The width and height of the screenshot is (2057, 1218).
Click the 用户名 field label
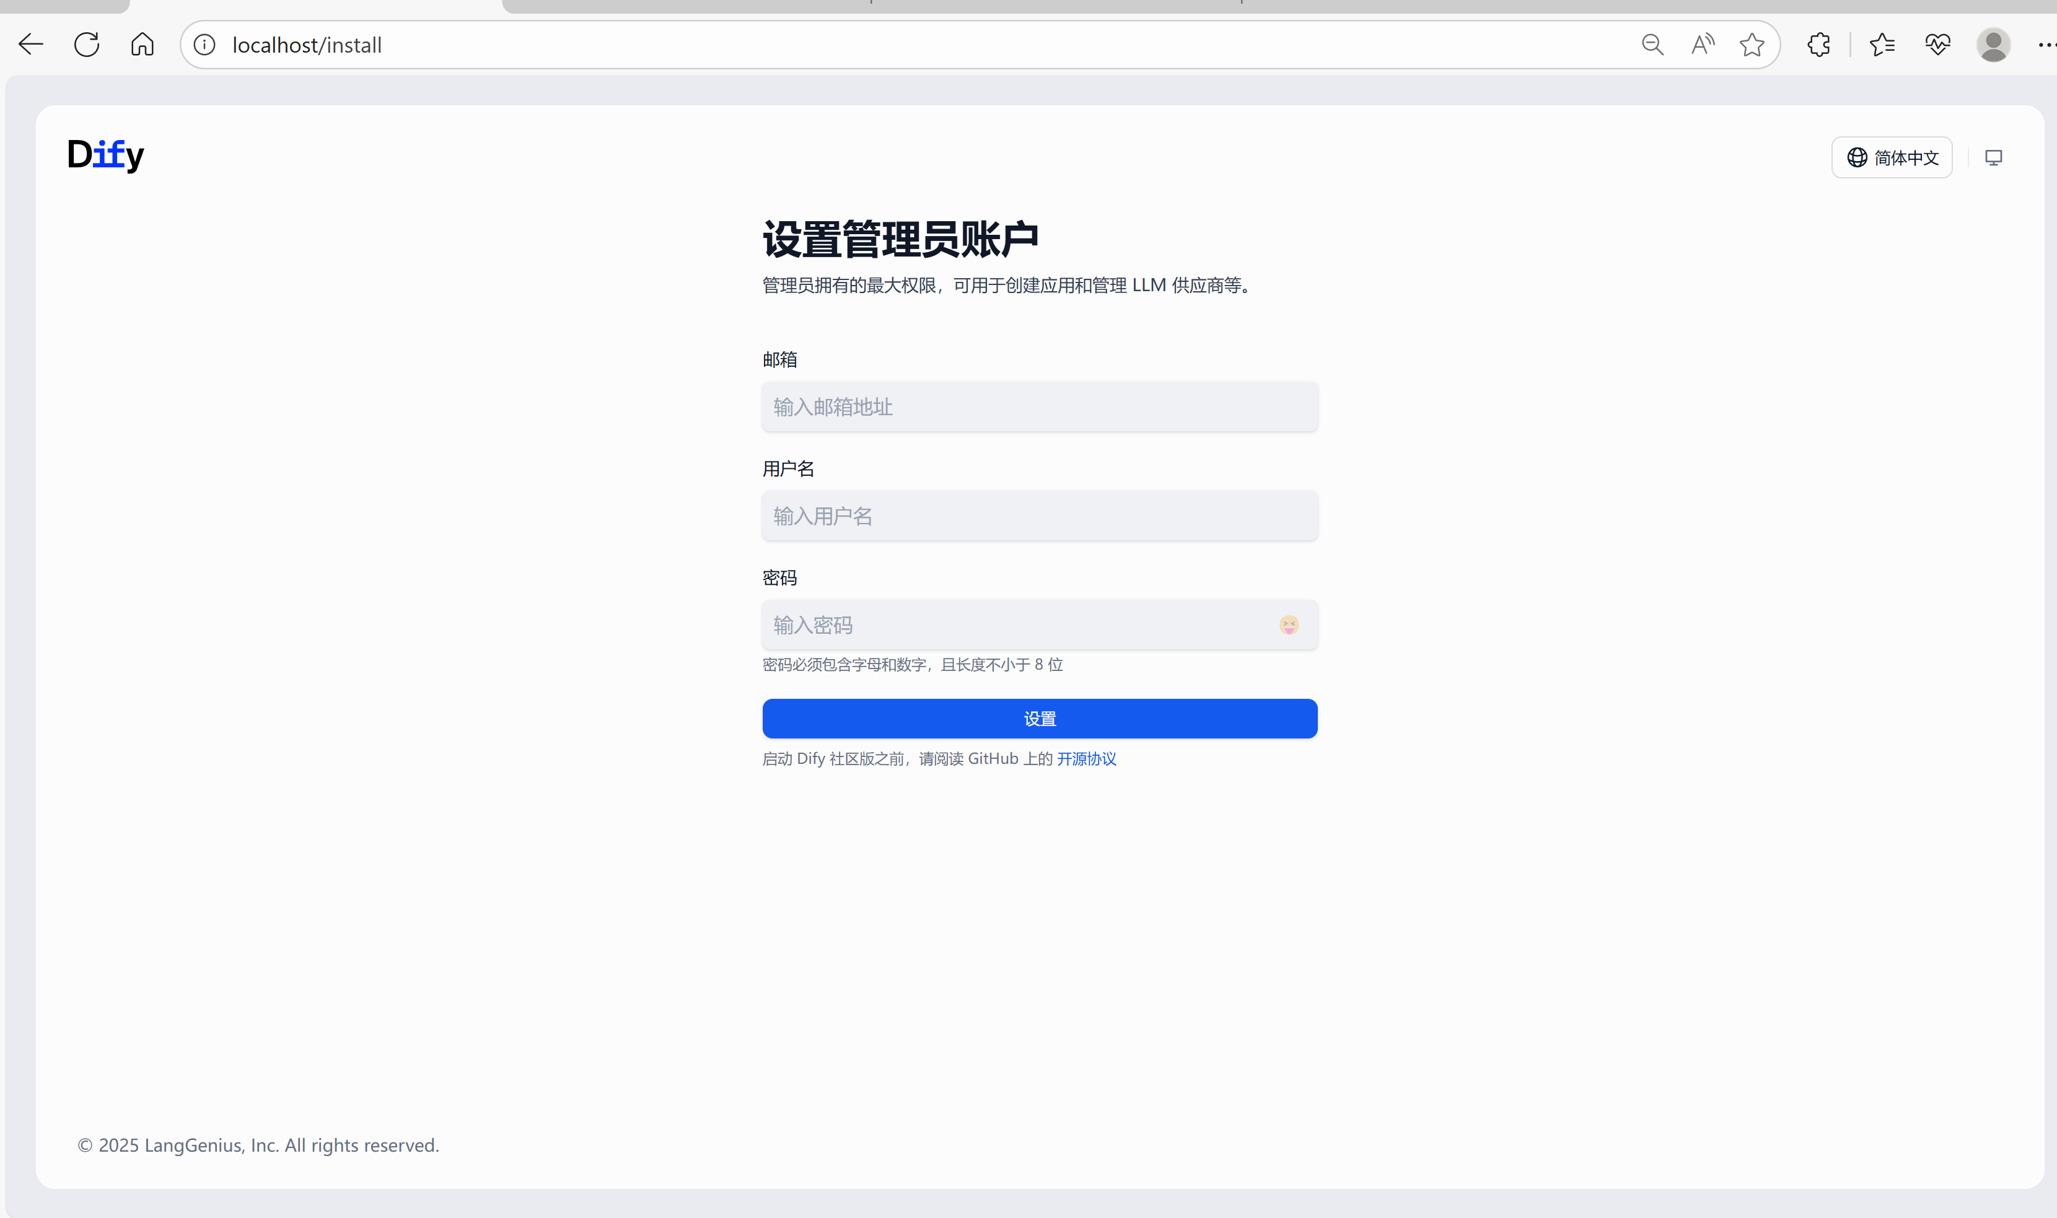click(788, 468)
